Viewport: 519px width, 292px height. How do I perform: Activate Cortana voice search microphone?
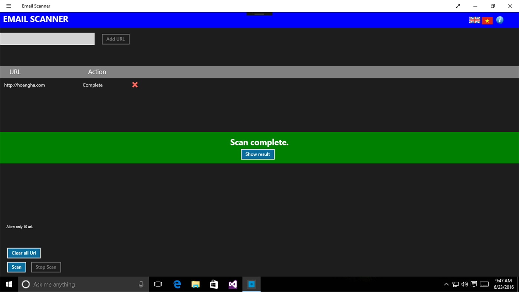click(141, 284)
